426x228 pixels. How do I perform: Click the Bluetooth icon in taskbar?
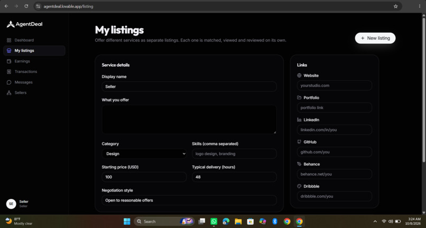pos(275,222)
